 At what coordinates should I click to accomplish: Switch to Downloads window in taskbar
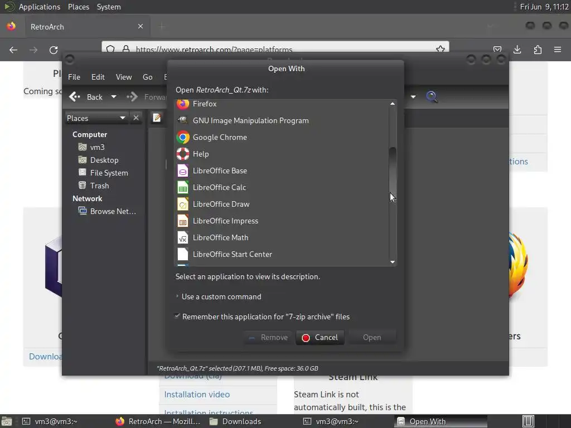click(x=236, y=421)
